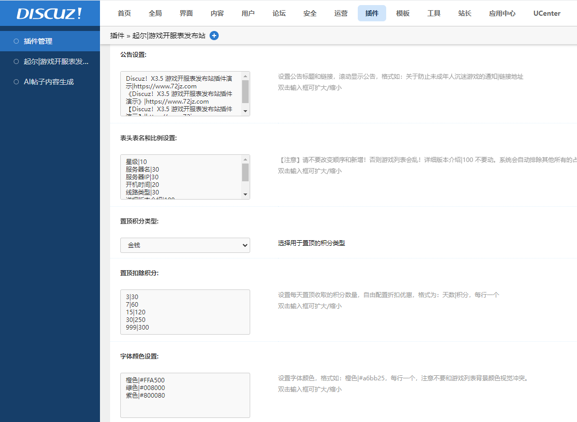Image resolution: width=577 pixels, height=422 pixels.
Task: Open the 论坛 menu
Action: pyautogui.click(x=279, y=13)
